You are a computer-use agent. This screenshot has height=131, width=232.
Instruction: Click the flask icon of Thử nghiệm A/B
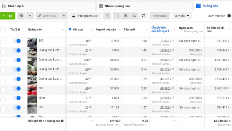pos(73,16)
